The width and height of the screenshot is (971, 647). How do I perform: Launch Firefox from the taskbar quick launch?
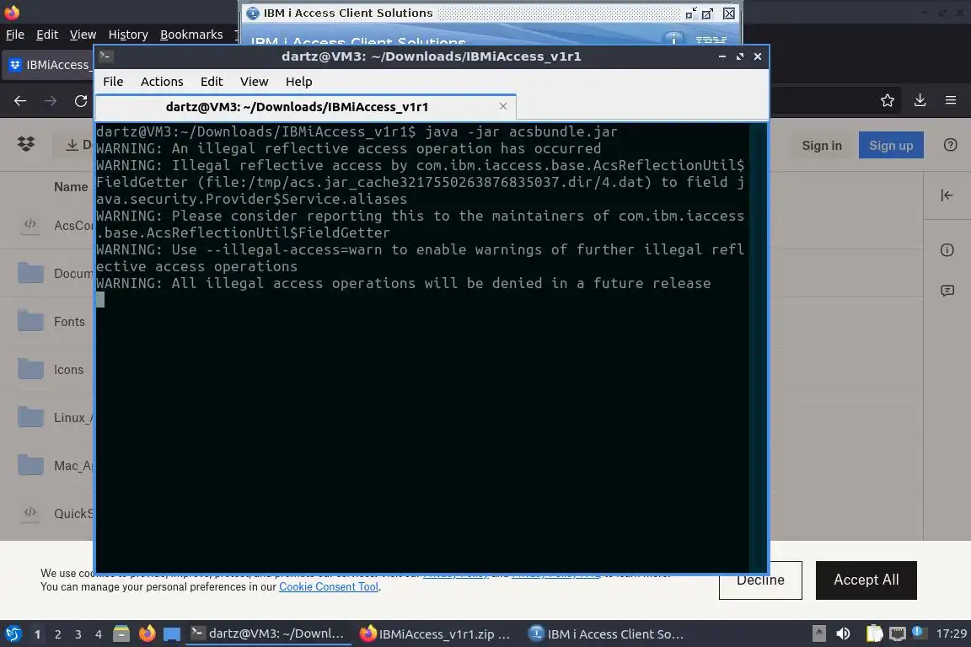[x=147, y=634]
